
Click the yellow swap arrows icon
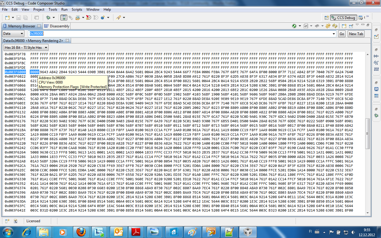[328, 26]
